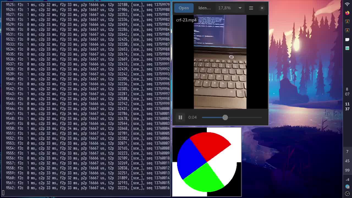Click the video seek slider handle
Image resolution: width=352 pixels, height=198 pixels.
[x=225, y=117]
